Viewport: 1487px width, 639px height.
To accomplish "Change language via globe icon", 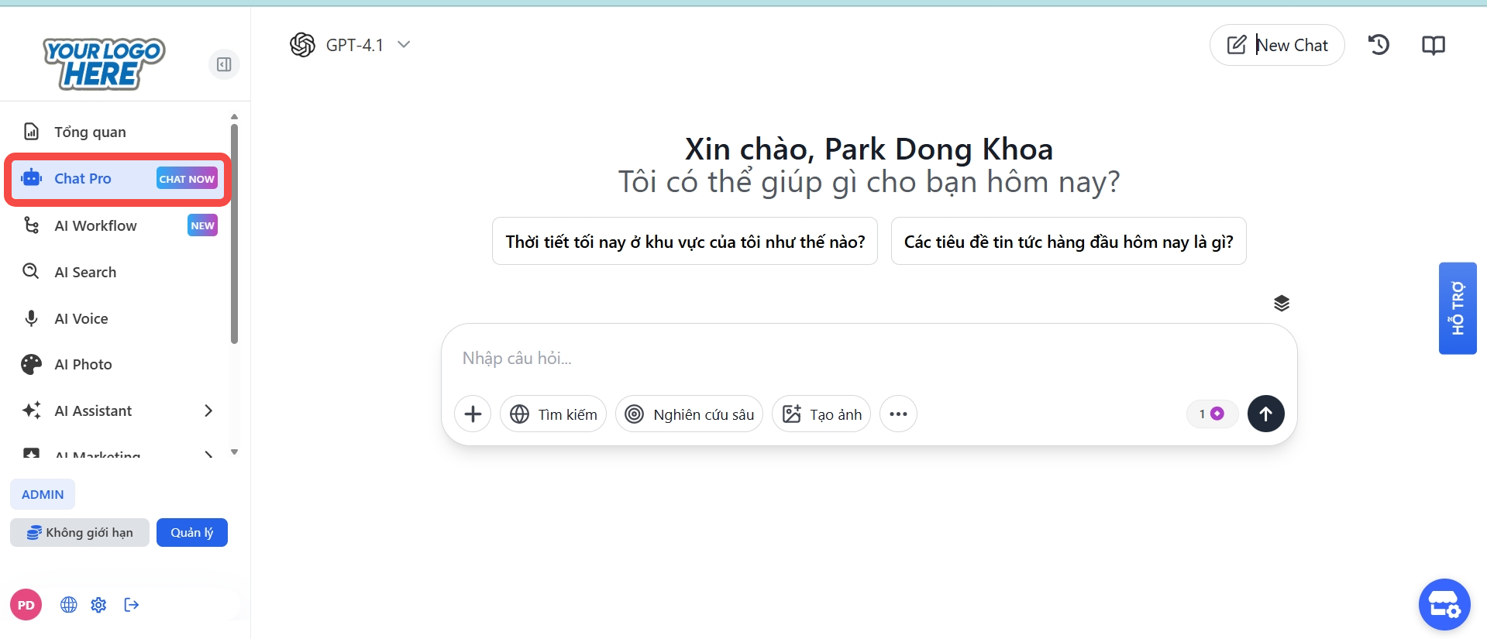I will coord(69,605).
